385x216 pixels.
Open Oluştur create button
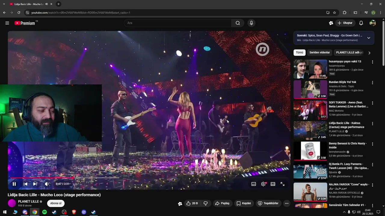[345, 23]
